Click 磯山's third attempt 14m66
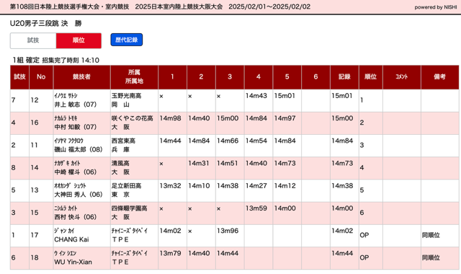 tap(228, 141)
